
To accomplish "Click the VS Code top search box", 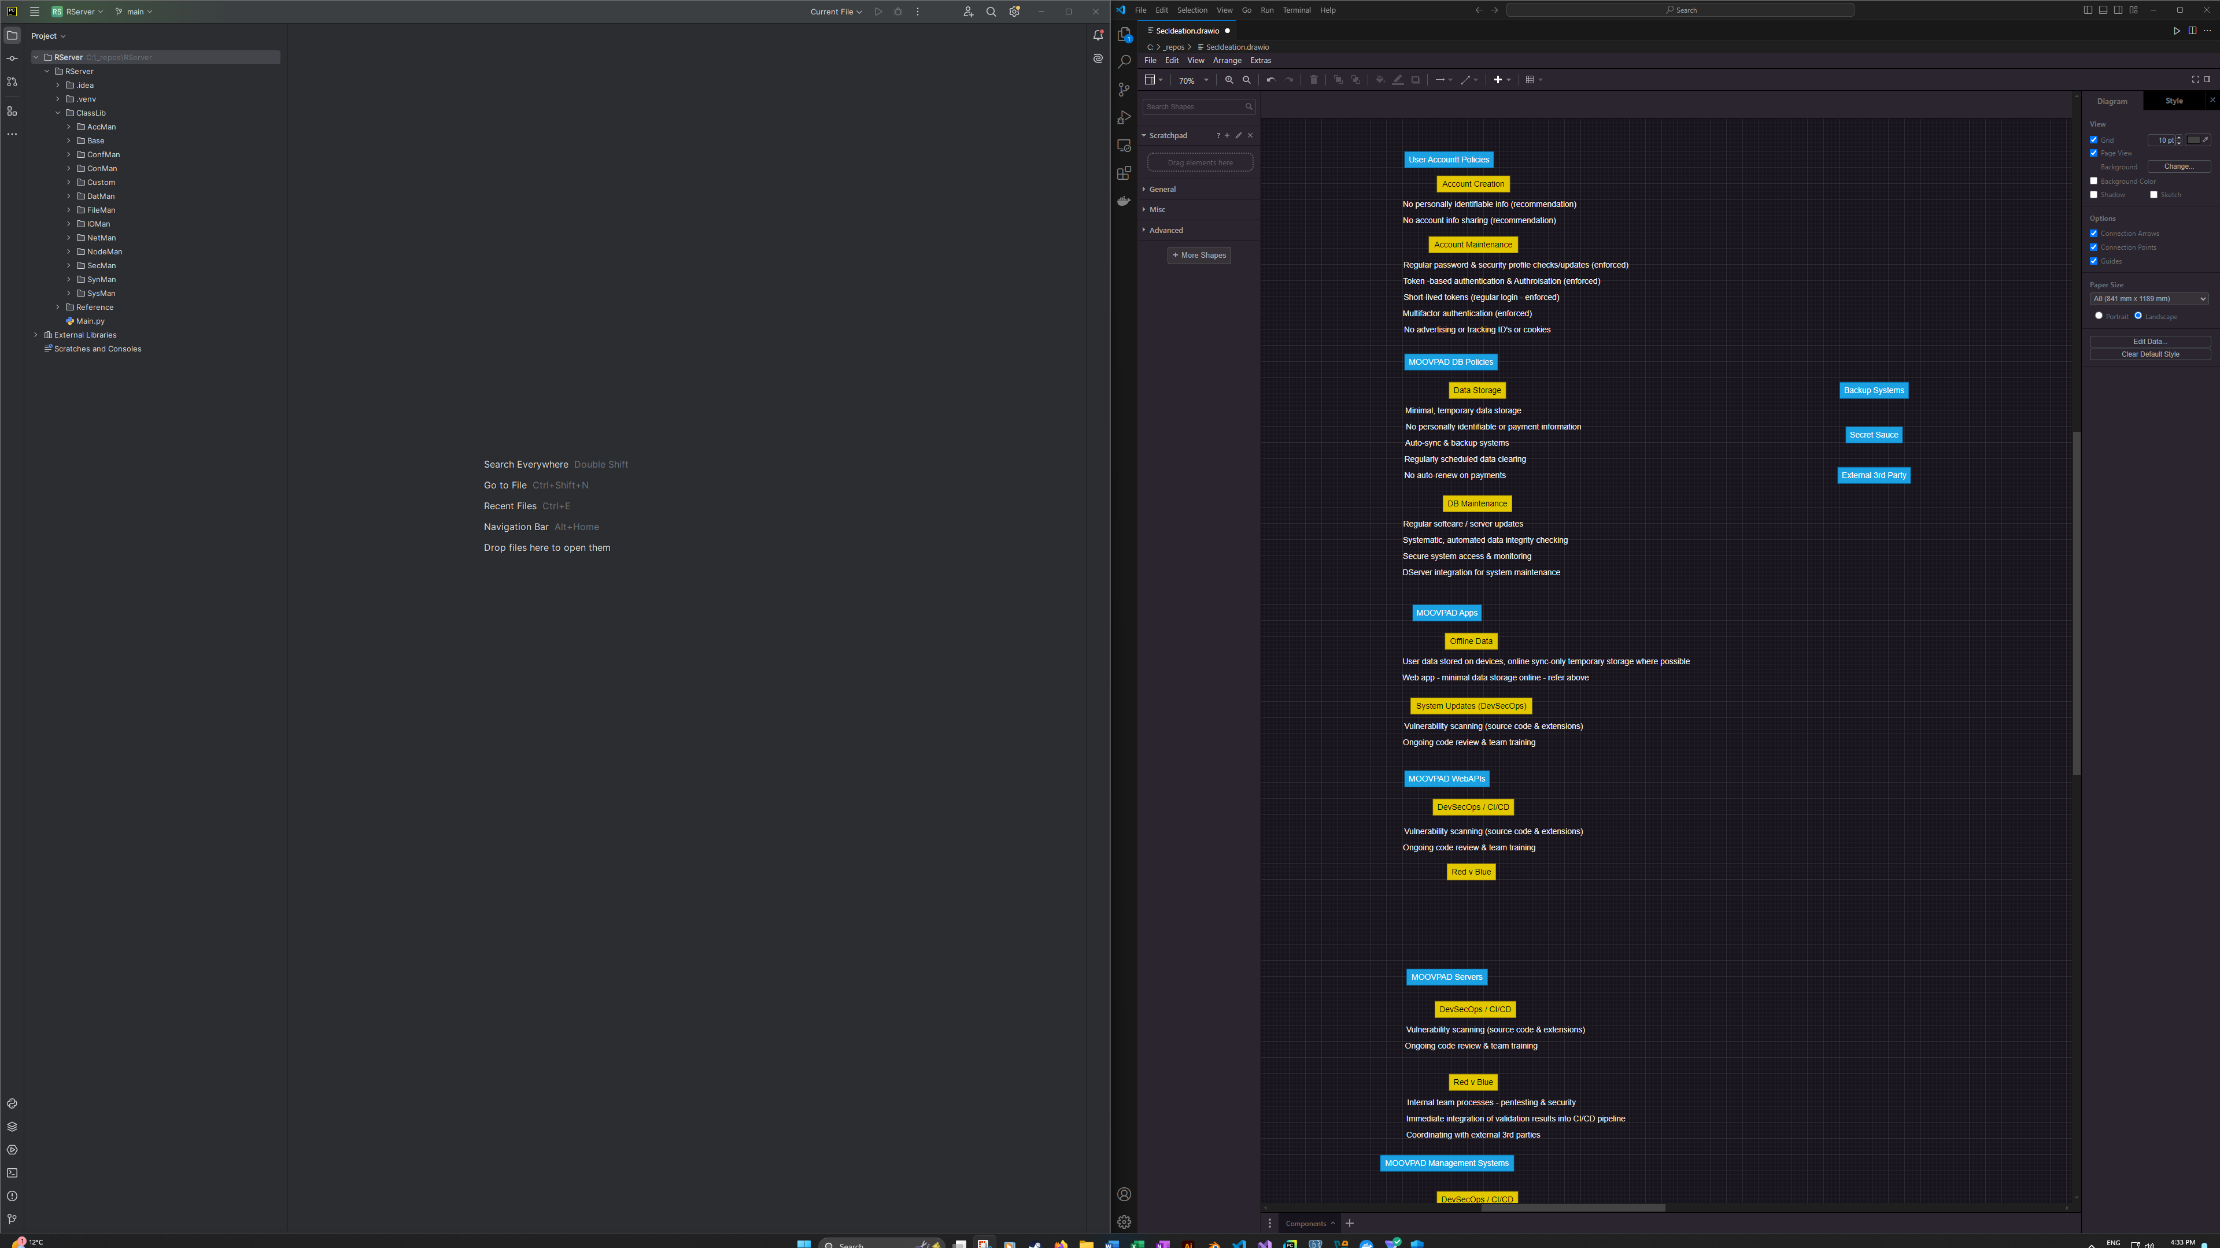I will pos(1680,10).
